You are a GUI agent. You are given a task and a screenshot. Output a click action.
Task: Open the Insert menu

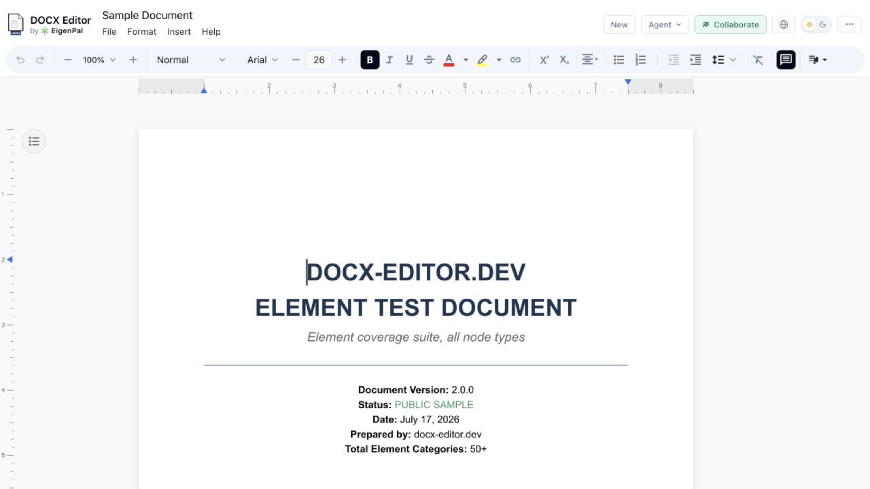179,32
